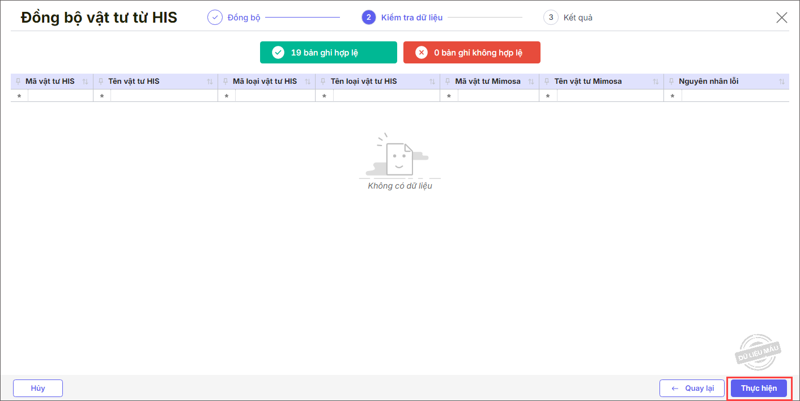Image resolution: width=800 pixels, height=401 pixels.
Task: Open filter operator for Nguyên nhân lỗi
Action: click(673, 96)
